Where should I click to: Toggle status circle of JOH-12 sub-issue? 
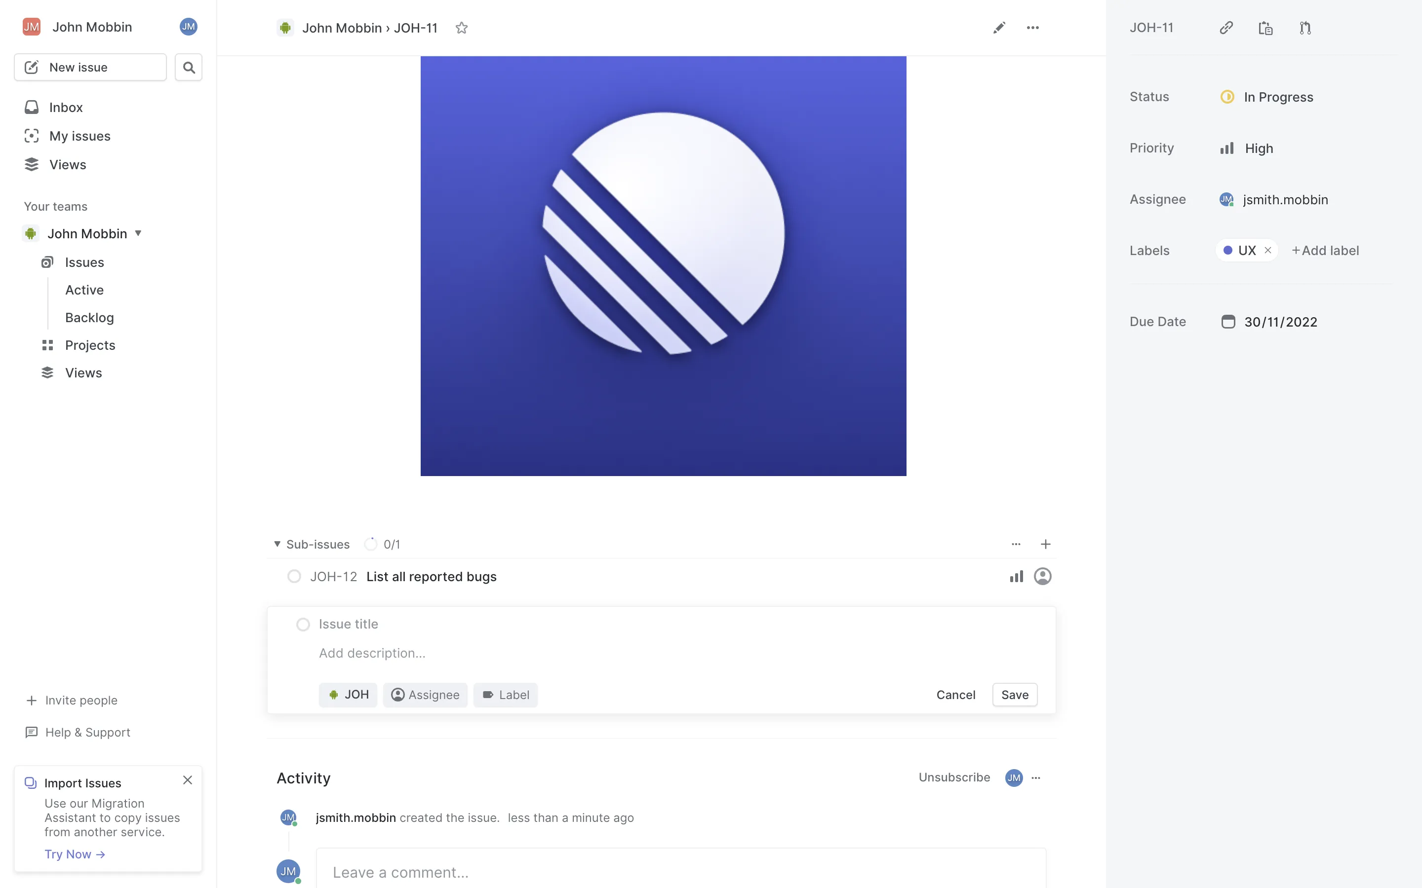point(294,576)
